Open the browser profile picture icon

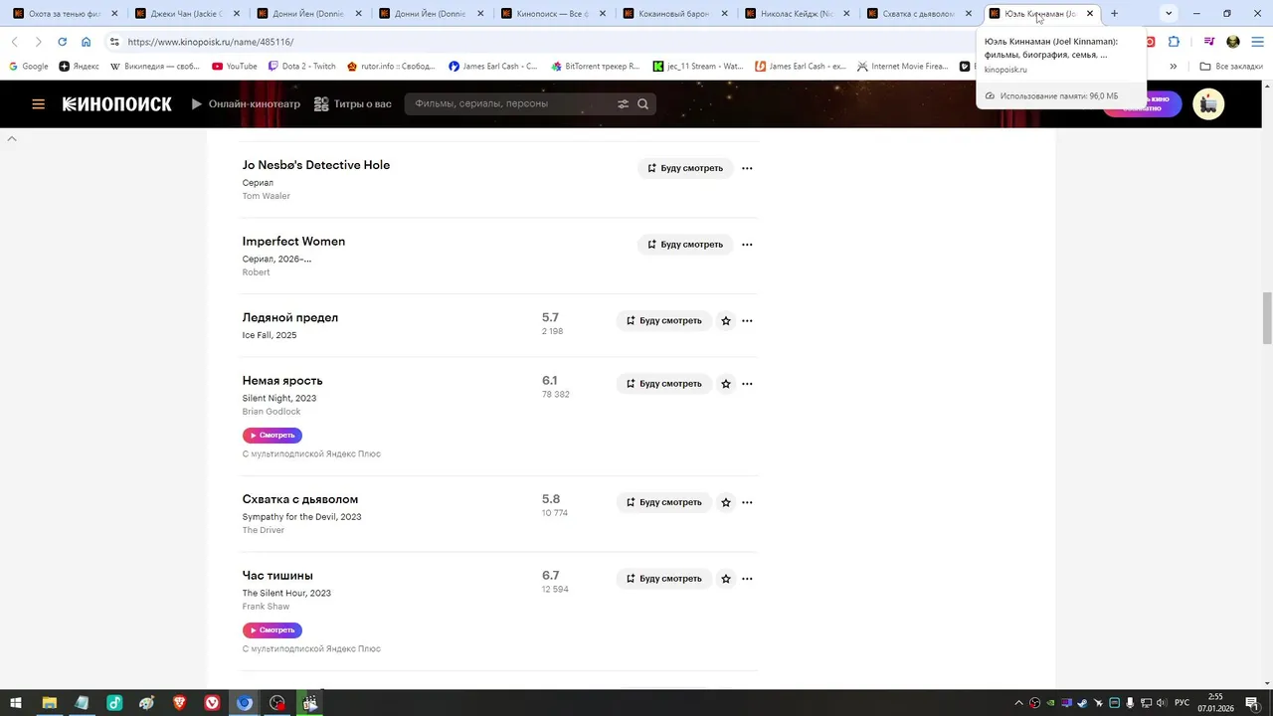(x=1233, y=42)
